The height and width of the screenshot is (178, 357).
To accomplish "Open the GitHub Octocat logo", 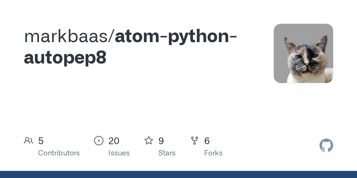I will 326,145.
